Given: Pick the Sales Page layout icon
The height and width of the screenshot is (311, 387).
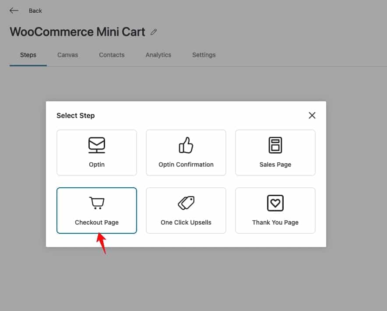Looking at the screenshot, I should coord(275,145).
